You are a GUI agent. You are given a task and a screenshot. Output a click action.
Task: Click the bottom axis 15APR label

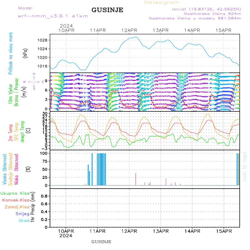(224, 231)
